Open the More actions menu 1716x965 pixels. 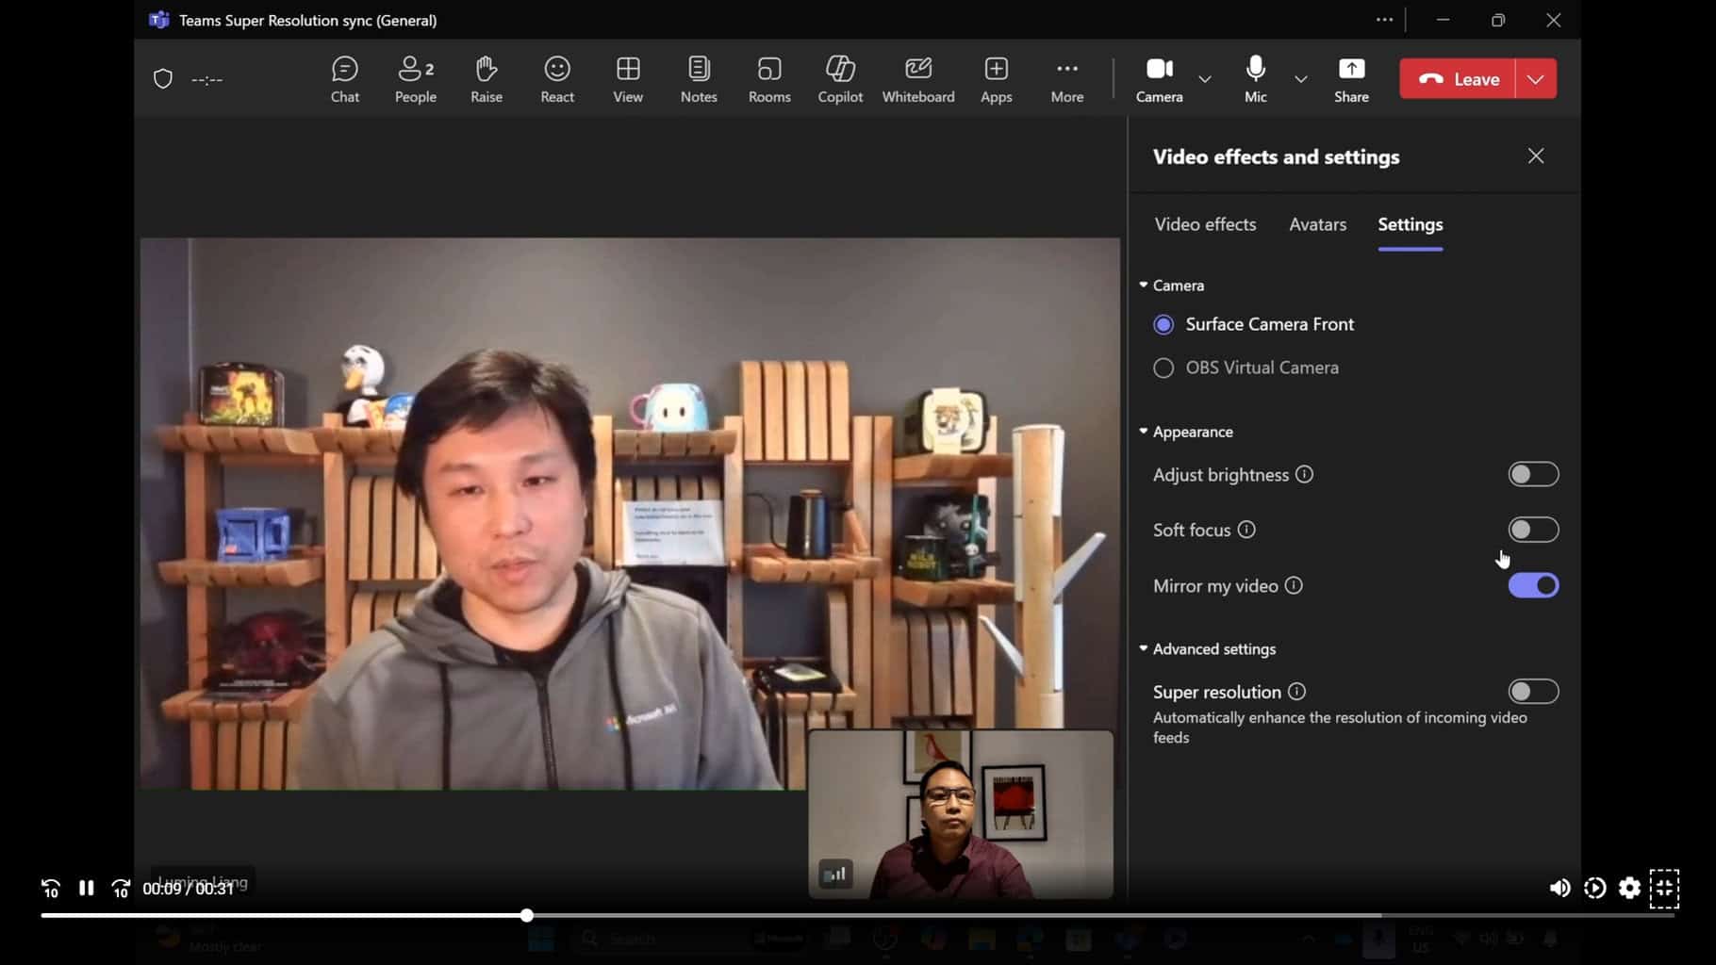coord(1066,79)
